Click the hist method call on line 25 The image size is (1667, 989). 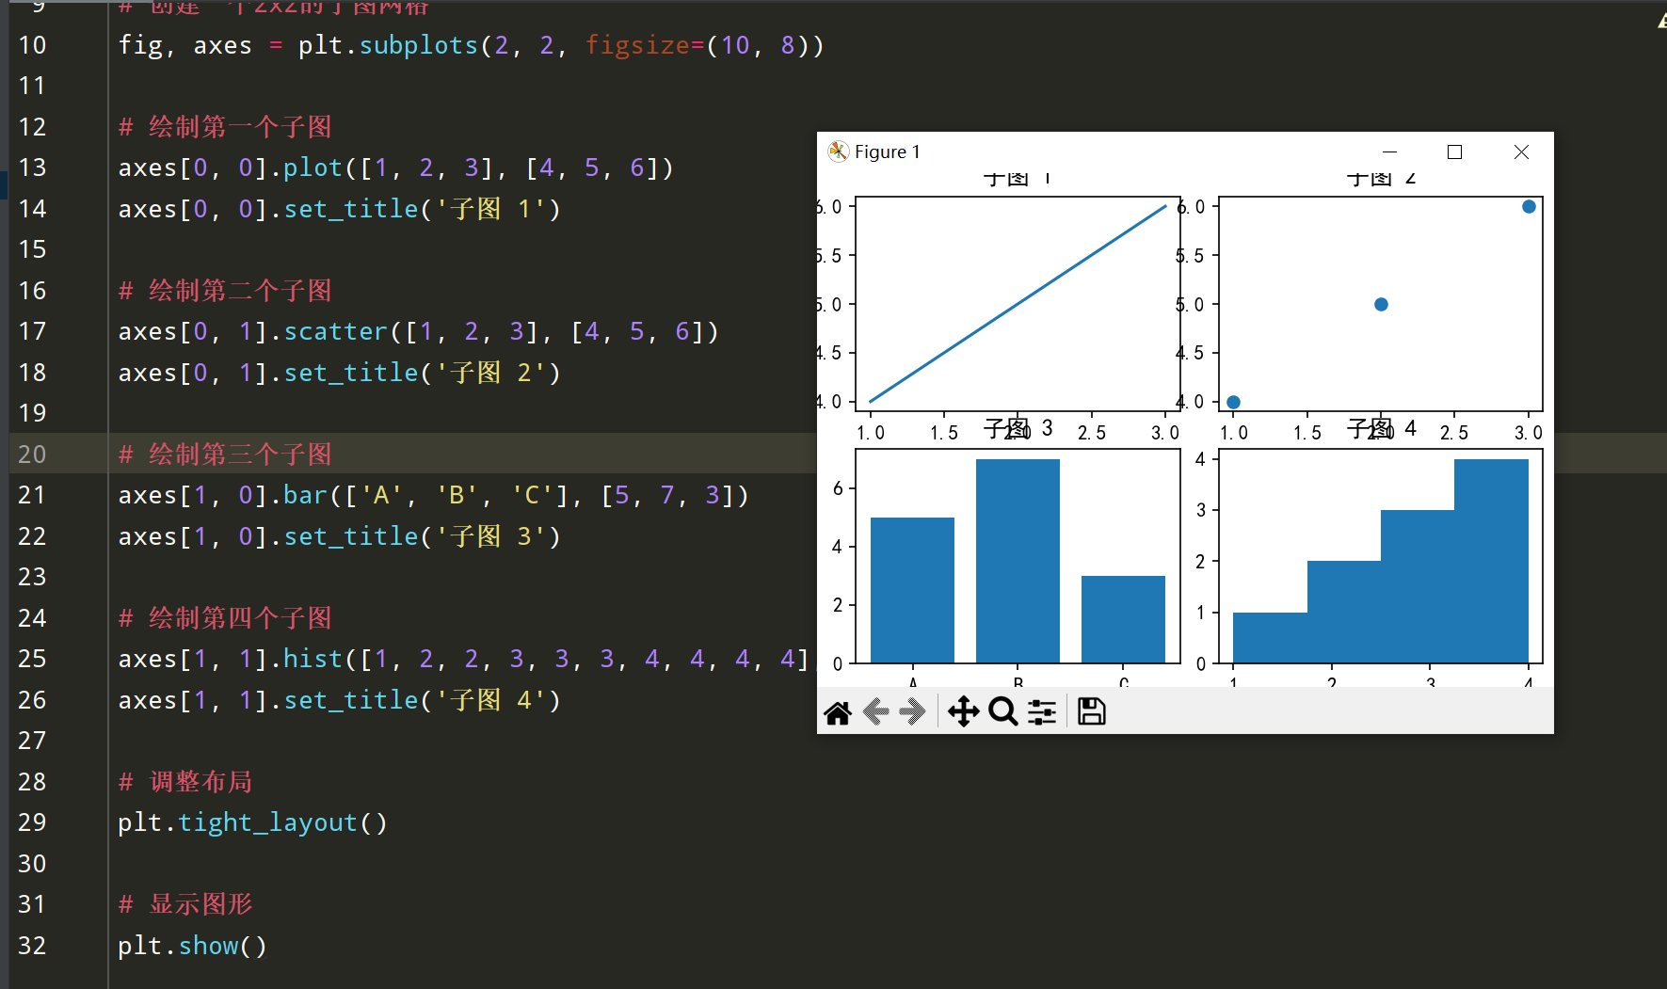(x=313, y=659)
